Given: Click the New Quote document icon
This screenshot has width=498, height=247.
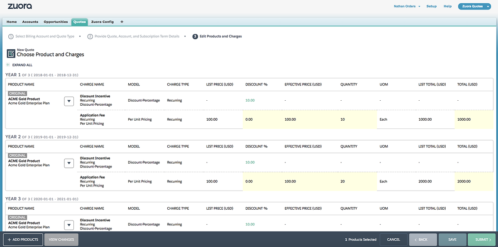Looking at the screenshot, I should tap(11, 53).
